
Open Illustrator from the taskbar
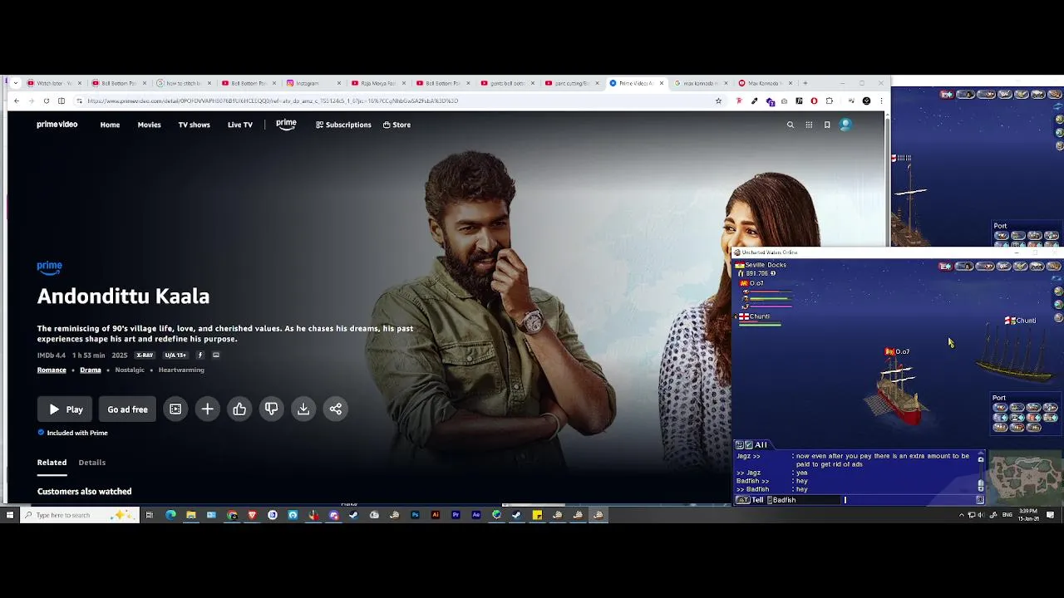(436, 515)
